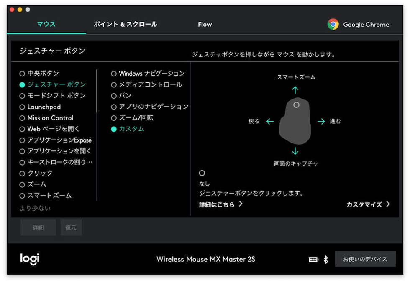Viewport: 410px width, 283px height.
Task: Click the なし circle for gesture button click
Action: [202, 173]
